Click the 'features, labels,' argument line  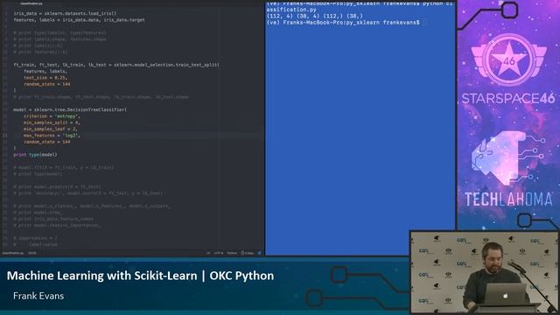[x=45, y=72]
